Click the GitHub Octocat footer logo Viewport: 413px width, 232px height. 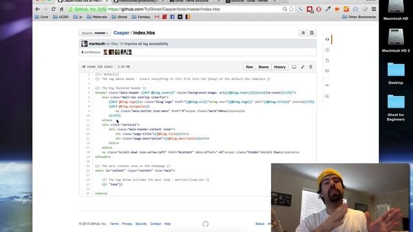click(x=206, y=224)
